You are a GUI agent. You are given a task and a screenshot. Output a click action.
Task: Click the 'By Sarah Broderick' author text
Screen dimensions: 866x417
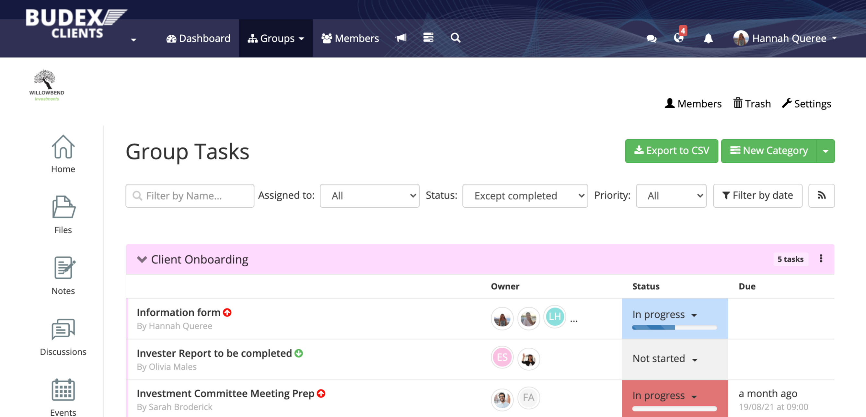(175, 407)
